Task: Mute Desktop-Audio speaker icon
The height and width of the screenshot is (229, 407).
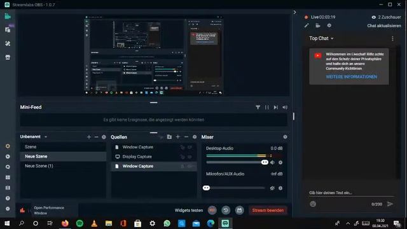Action: pos(272,163)
